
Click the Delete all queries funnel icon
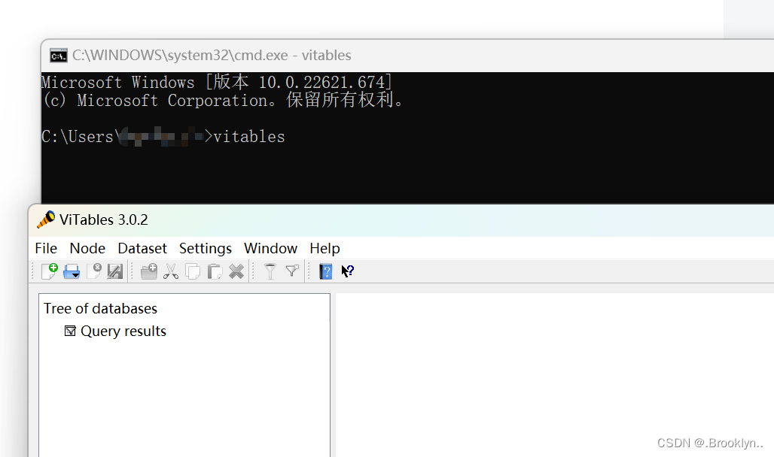292,271
